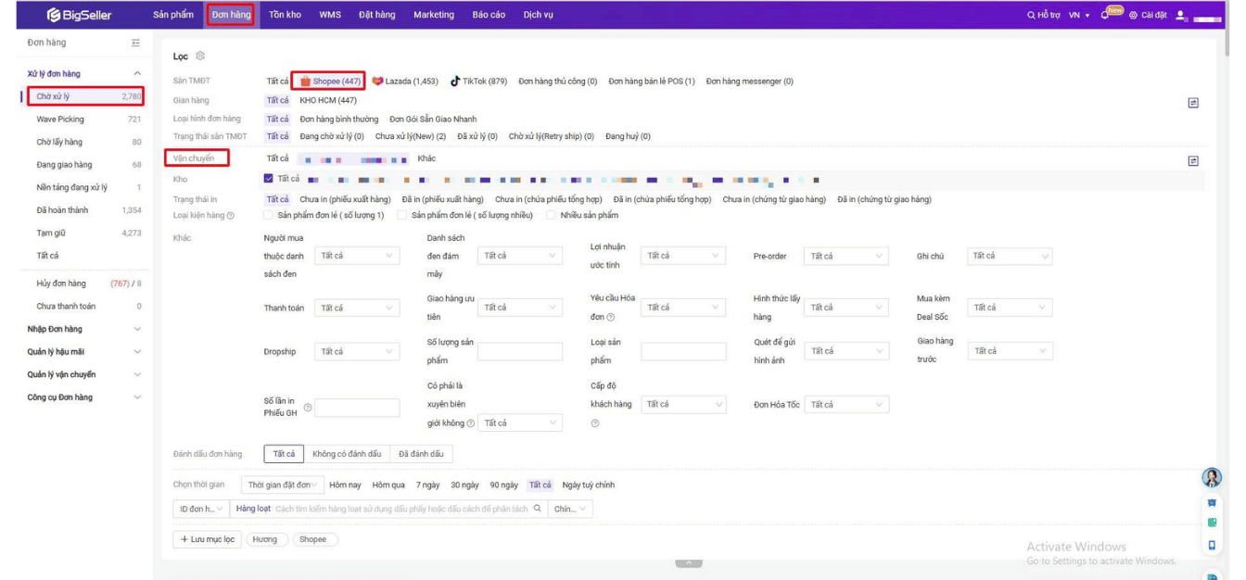Click the Số lượng sản phẩm input field
The image size is (1246, 580).
519,351
